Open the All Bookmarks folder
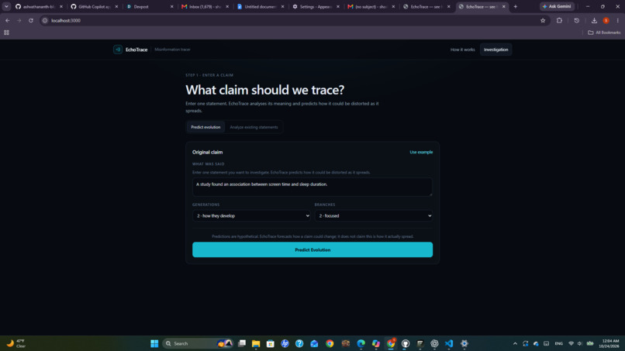The width and height of the screenshot is (625, 351). click(x=604, y=33)
